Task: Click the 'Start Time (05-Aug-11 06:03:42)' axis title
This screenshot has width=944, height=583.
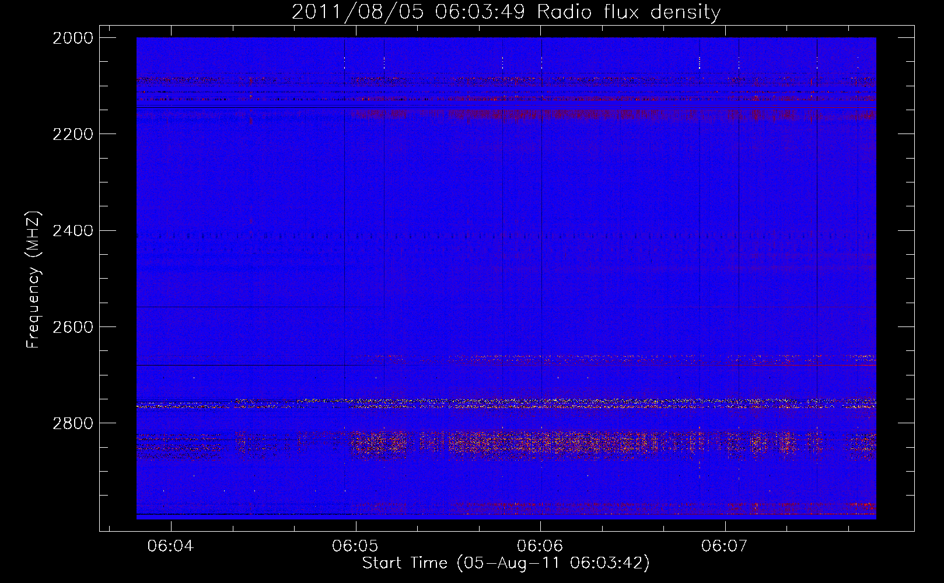Action: (x=506, y=563)
